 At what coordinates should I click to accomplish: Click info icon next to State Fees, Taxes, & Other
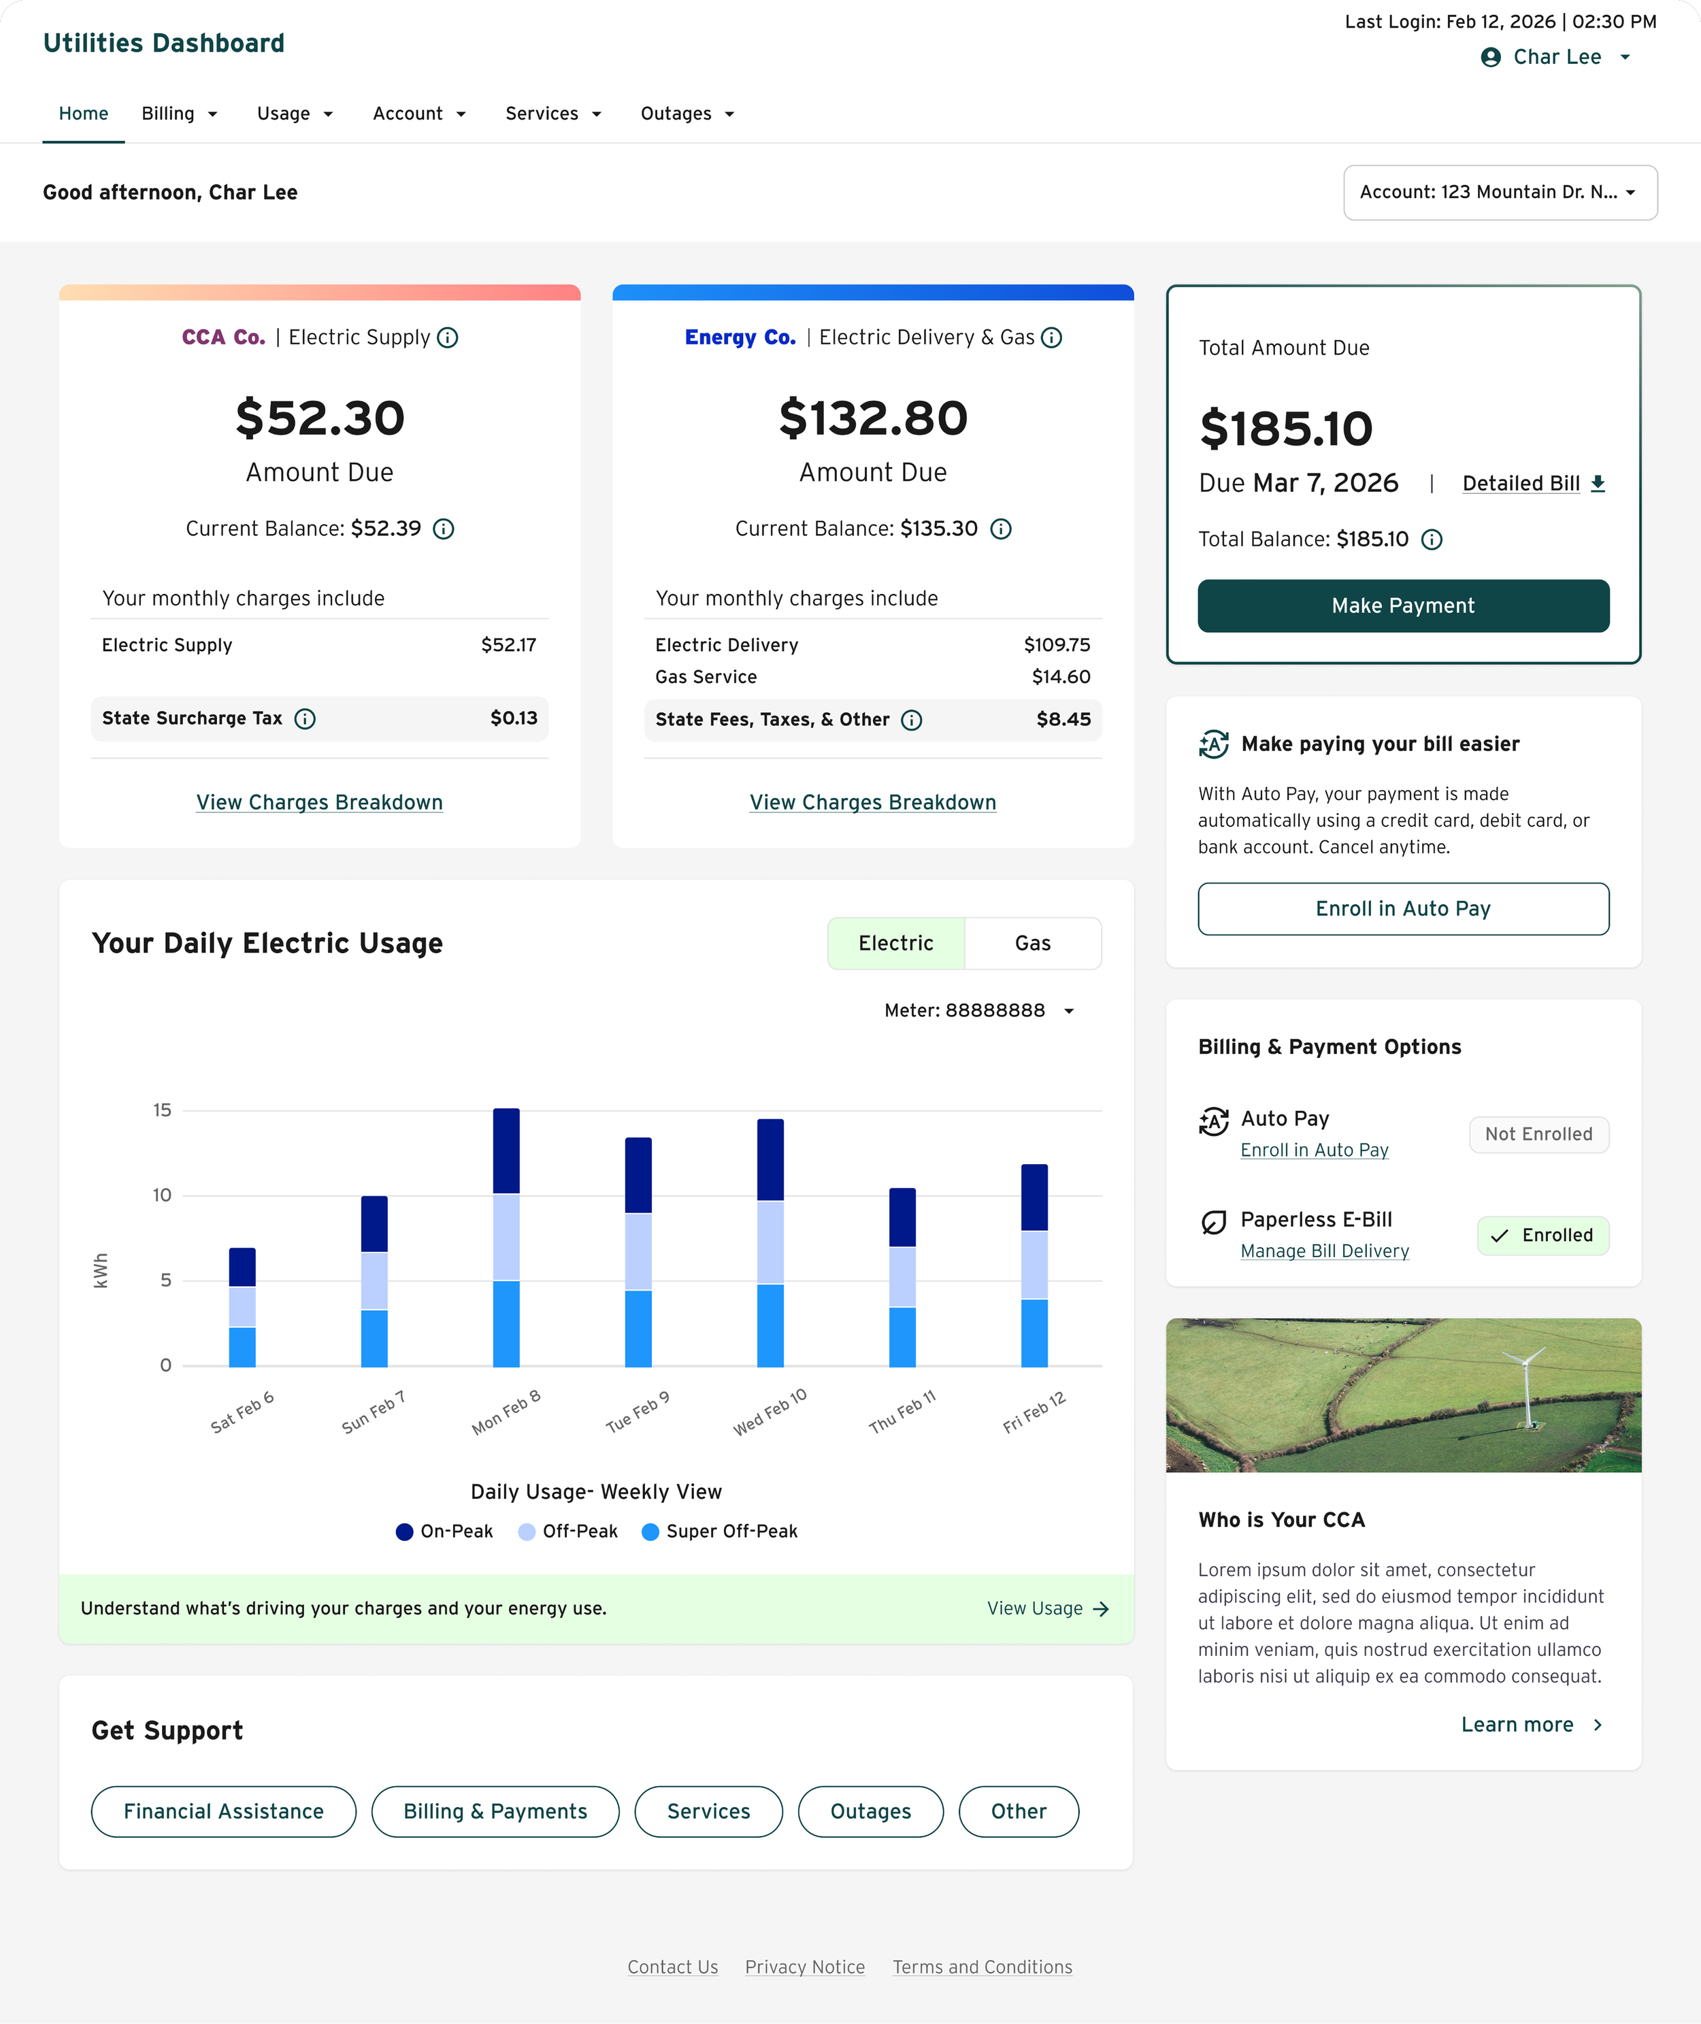[x=911, y=720]
